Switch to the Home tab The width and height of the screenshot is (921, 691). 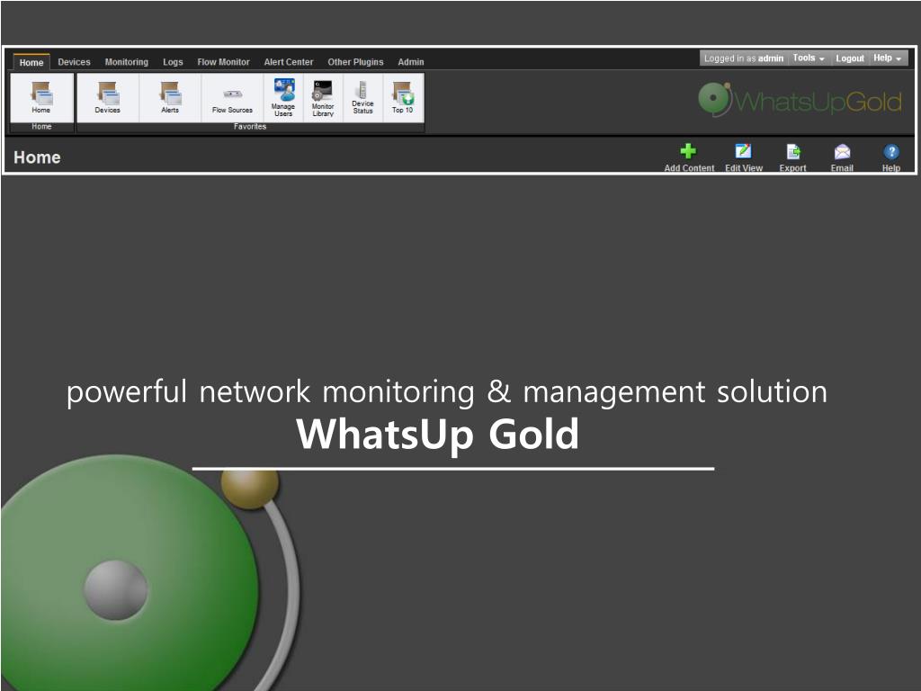point(31,62)
